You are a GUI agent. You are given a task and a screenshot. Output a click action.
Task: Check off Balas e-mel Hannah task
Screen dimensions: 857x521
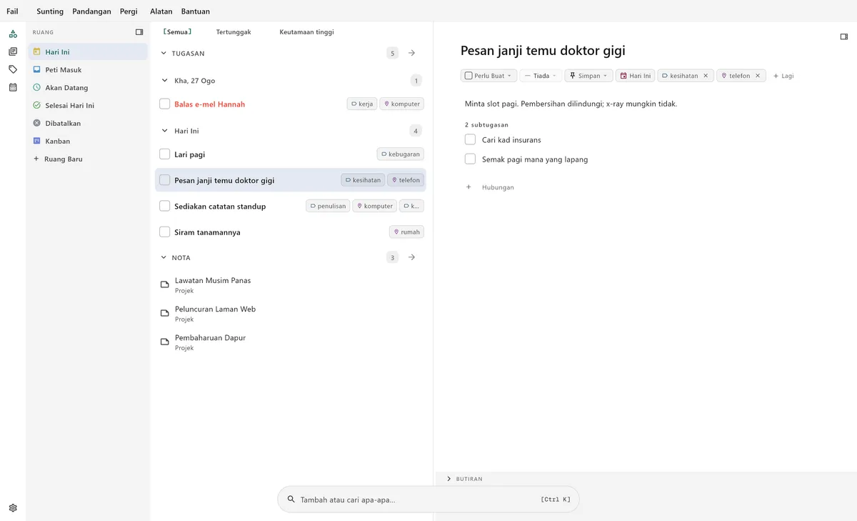tap(165, 104)
